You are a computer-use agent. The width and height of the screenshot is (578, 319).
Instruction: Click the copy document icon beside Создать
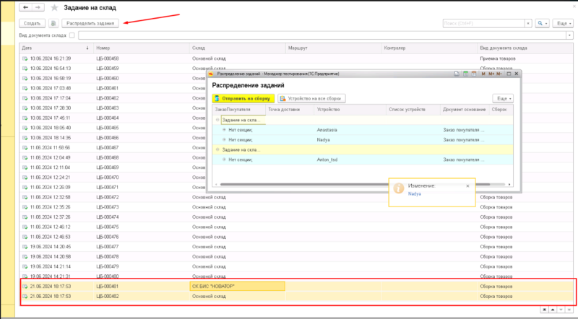53,23
